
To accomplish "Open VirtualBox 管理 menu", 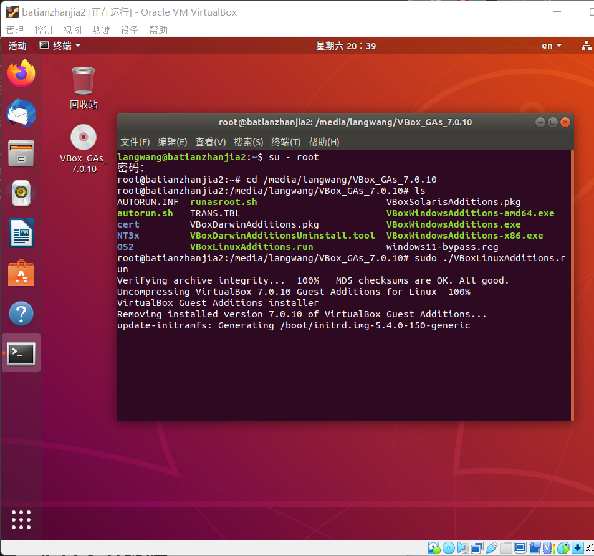I will [15, 30].
